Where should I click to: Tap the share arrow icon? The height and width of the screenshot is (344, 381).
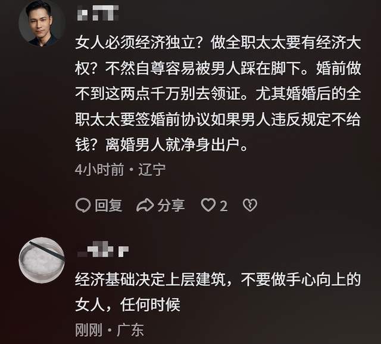click(145, 205)
